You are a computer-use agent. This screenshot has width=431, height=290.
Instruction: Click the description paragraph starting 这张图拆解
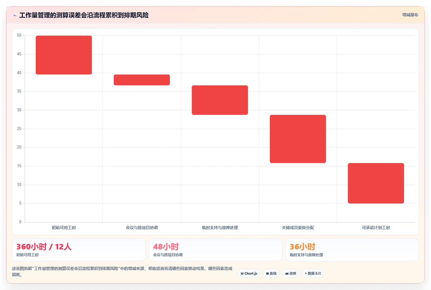122,272
